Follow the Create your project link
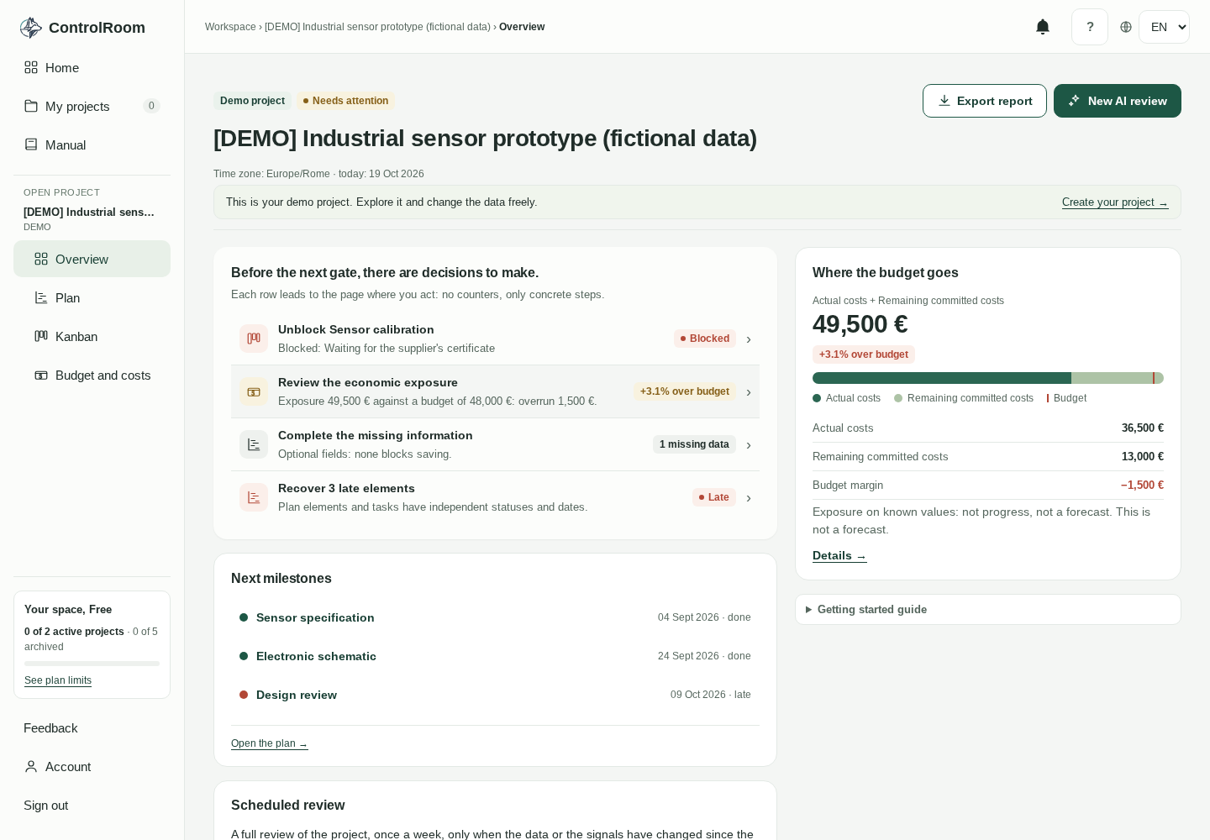Viewport: 1210px width, 840px height. click(x=1115, y=202)
